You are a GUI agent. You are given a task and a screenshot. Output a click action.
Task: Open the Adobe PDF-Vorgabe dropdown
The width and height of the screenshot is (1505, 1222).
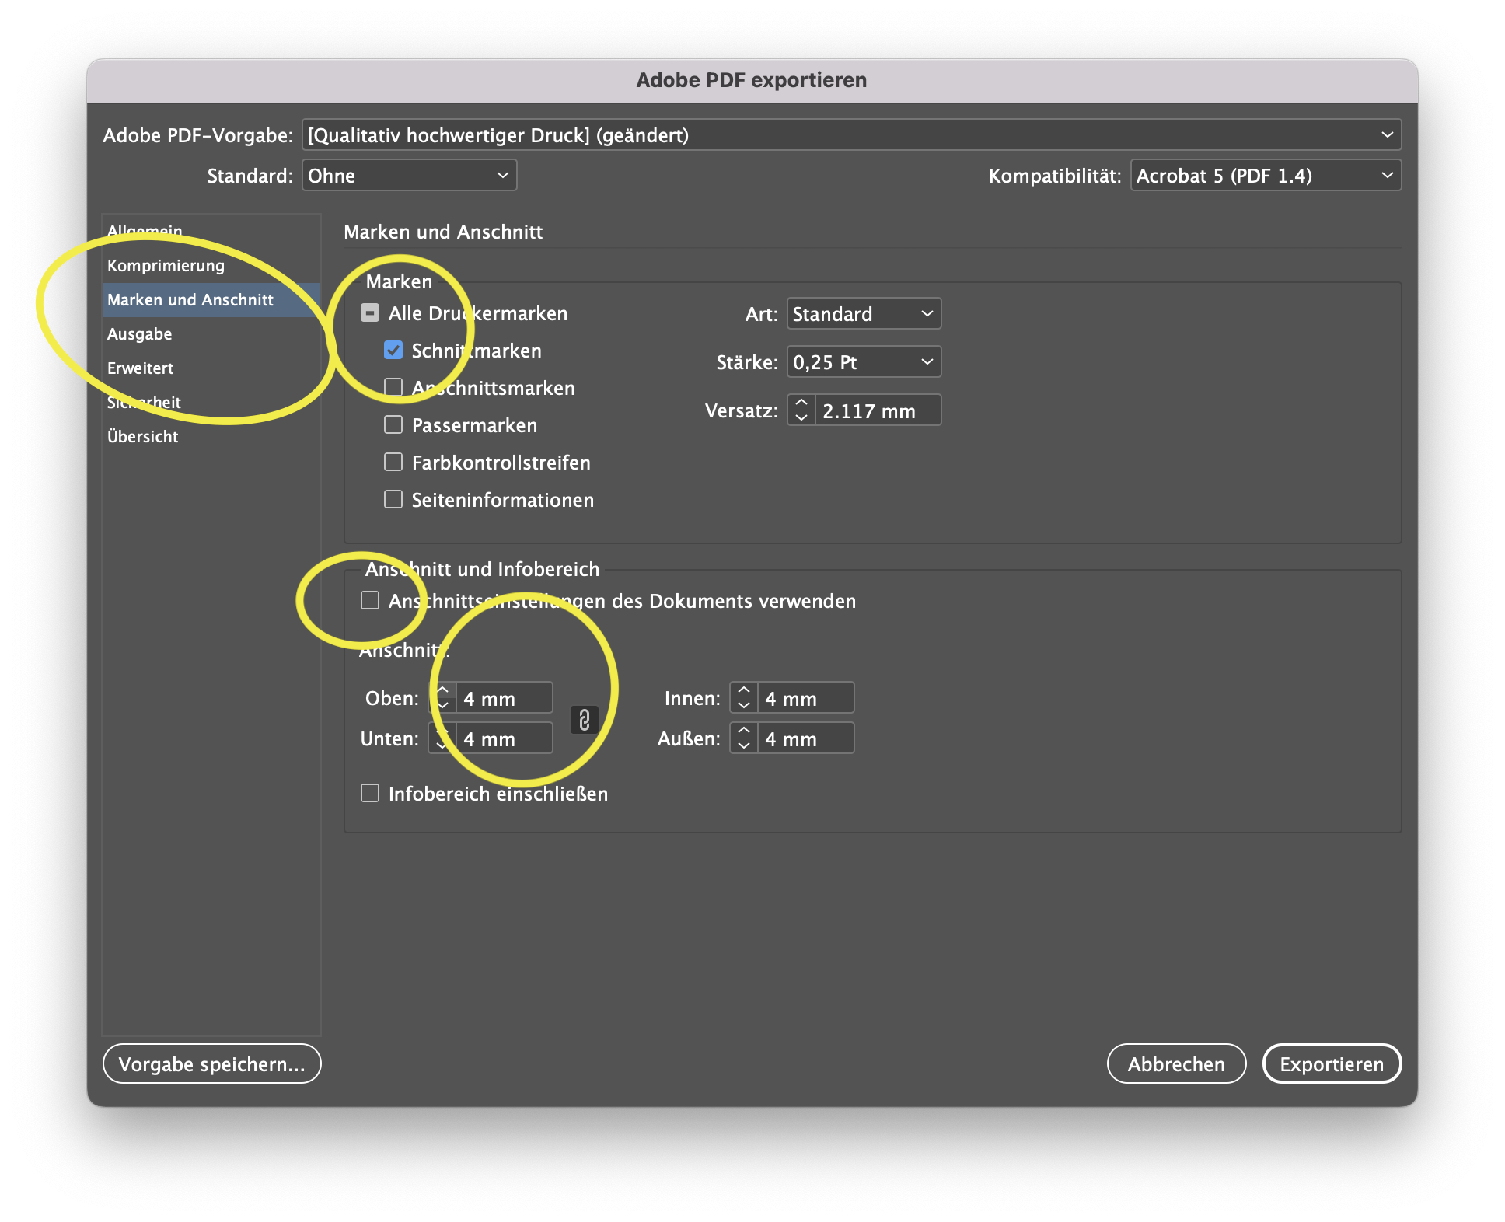pyautogui.click(x=850, y=135)
